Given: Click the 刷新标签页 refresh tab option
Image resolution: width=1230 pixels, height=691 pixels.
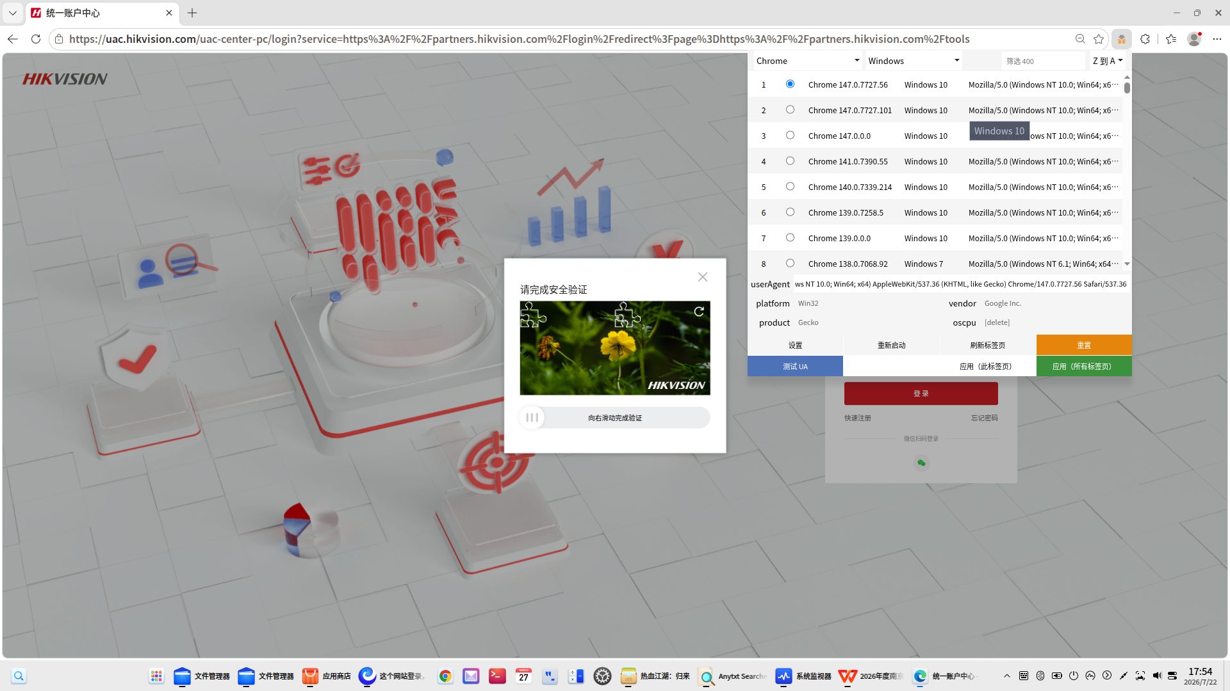Looking at the screenshot, I should 988,345.
